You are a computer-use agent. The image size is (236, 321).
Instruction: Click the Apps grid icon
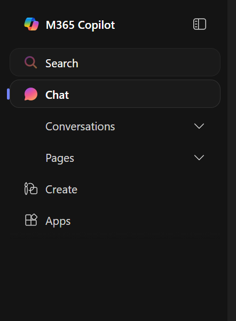pos(31,220)
